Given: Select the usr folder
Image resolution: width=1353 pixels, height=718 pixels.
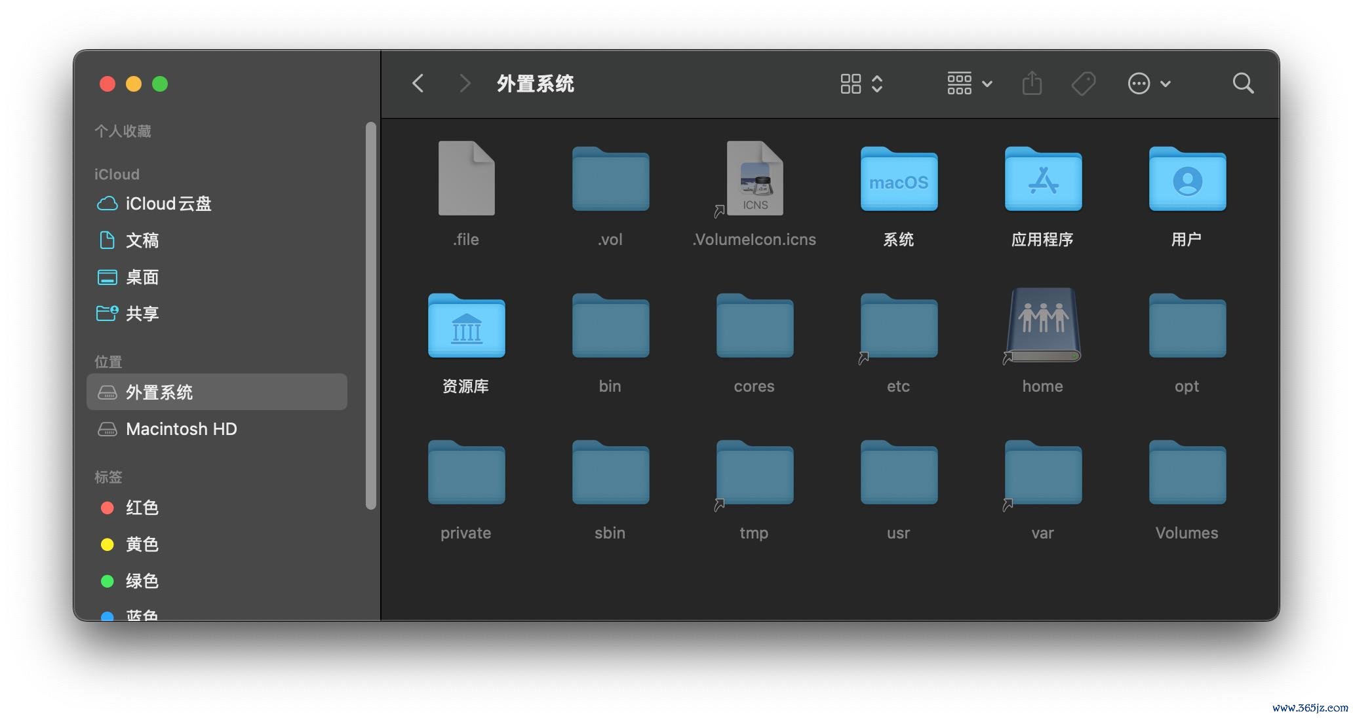Looking at the screenshot, I should pyautogui.click(x=899, y=472).
